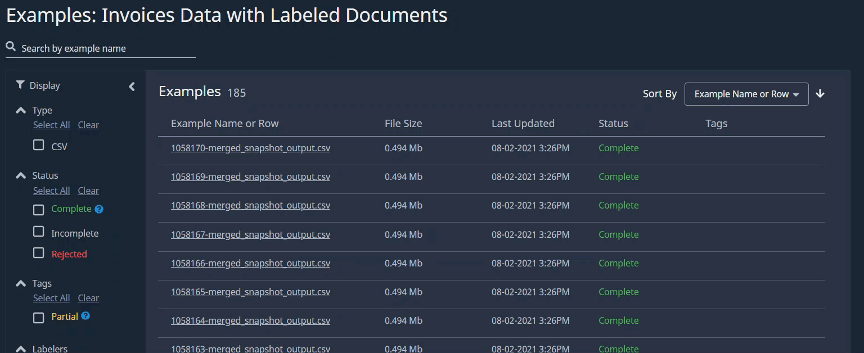Focus the Search by example name field
This screenshot has width=864, height=353.
(x=101, y=48)
